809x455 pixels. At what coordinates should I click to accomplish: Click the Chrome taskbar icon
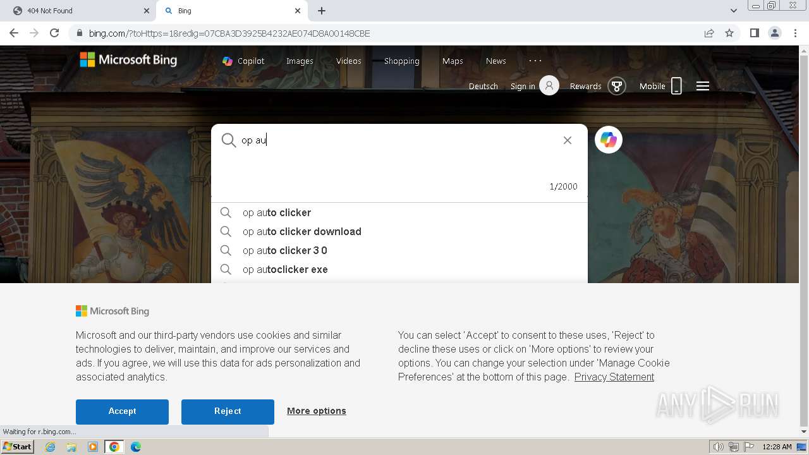pyautogui.click(x=114, y=447)
